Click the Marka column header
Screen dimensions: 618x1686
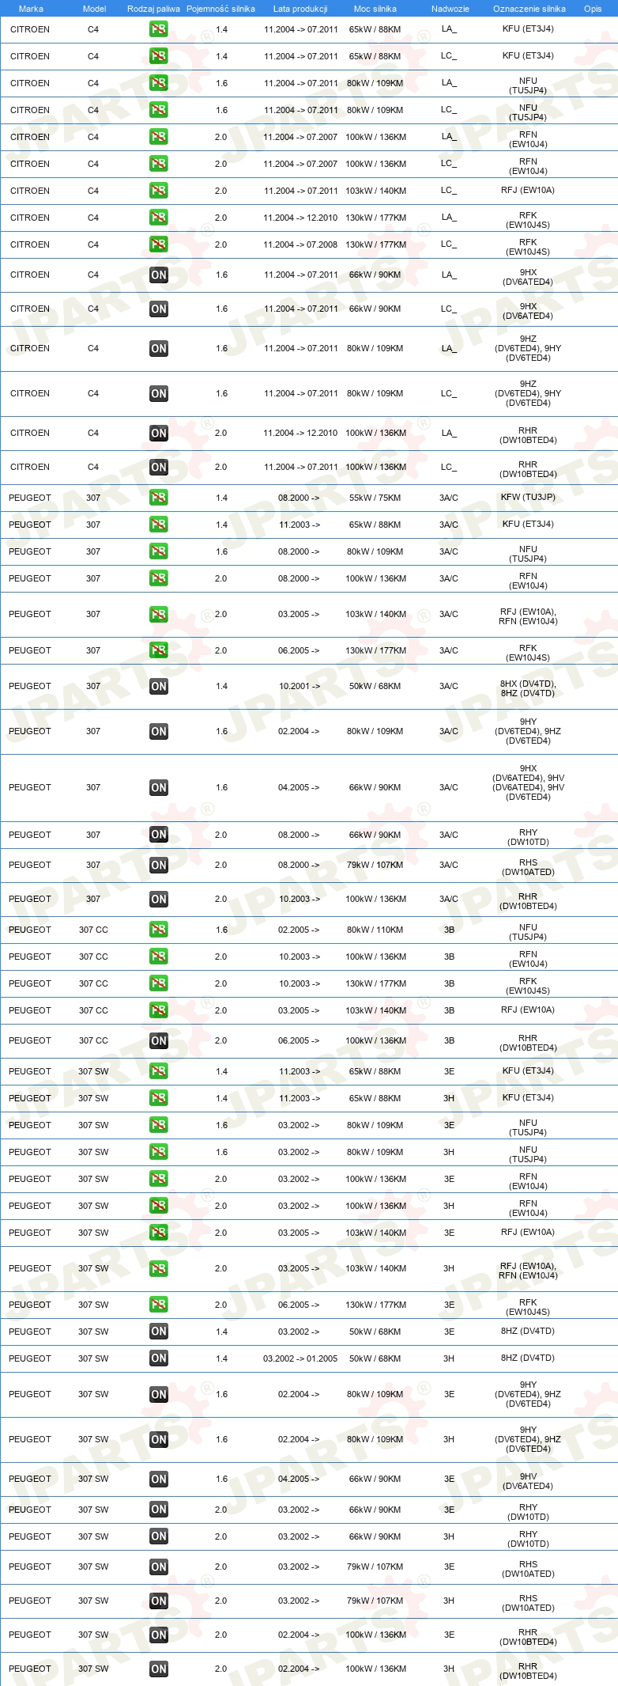tap(31, 9)
